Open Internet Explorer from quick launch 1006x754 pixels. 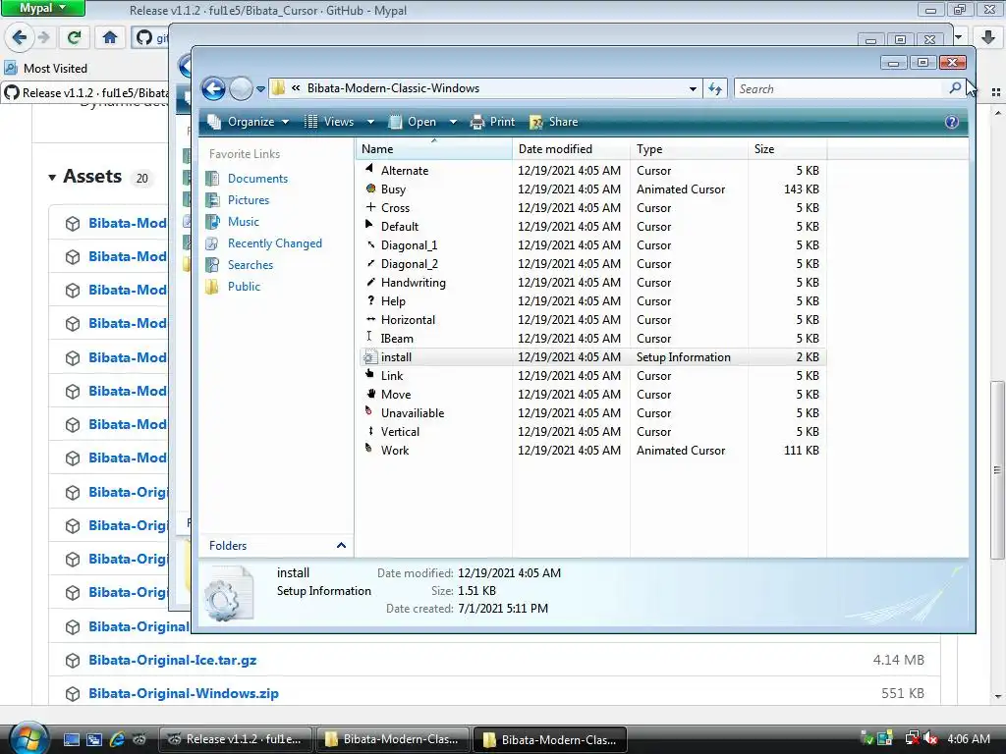(x=118, y=739)
